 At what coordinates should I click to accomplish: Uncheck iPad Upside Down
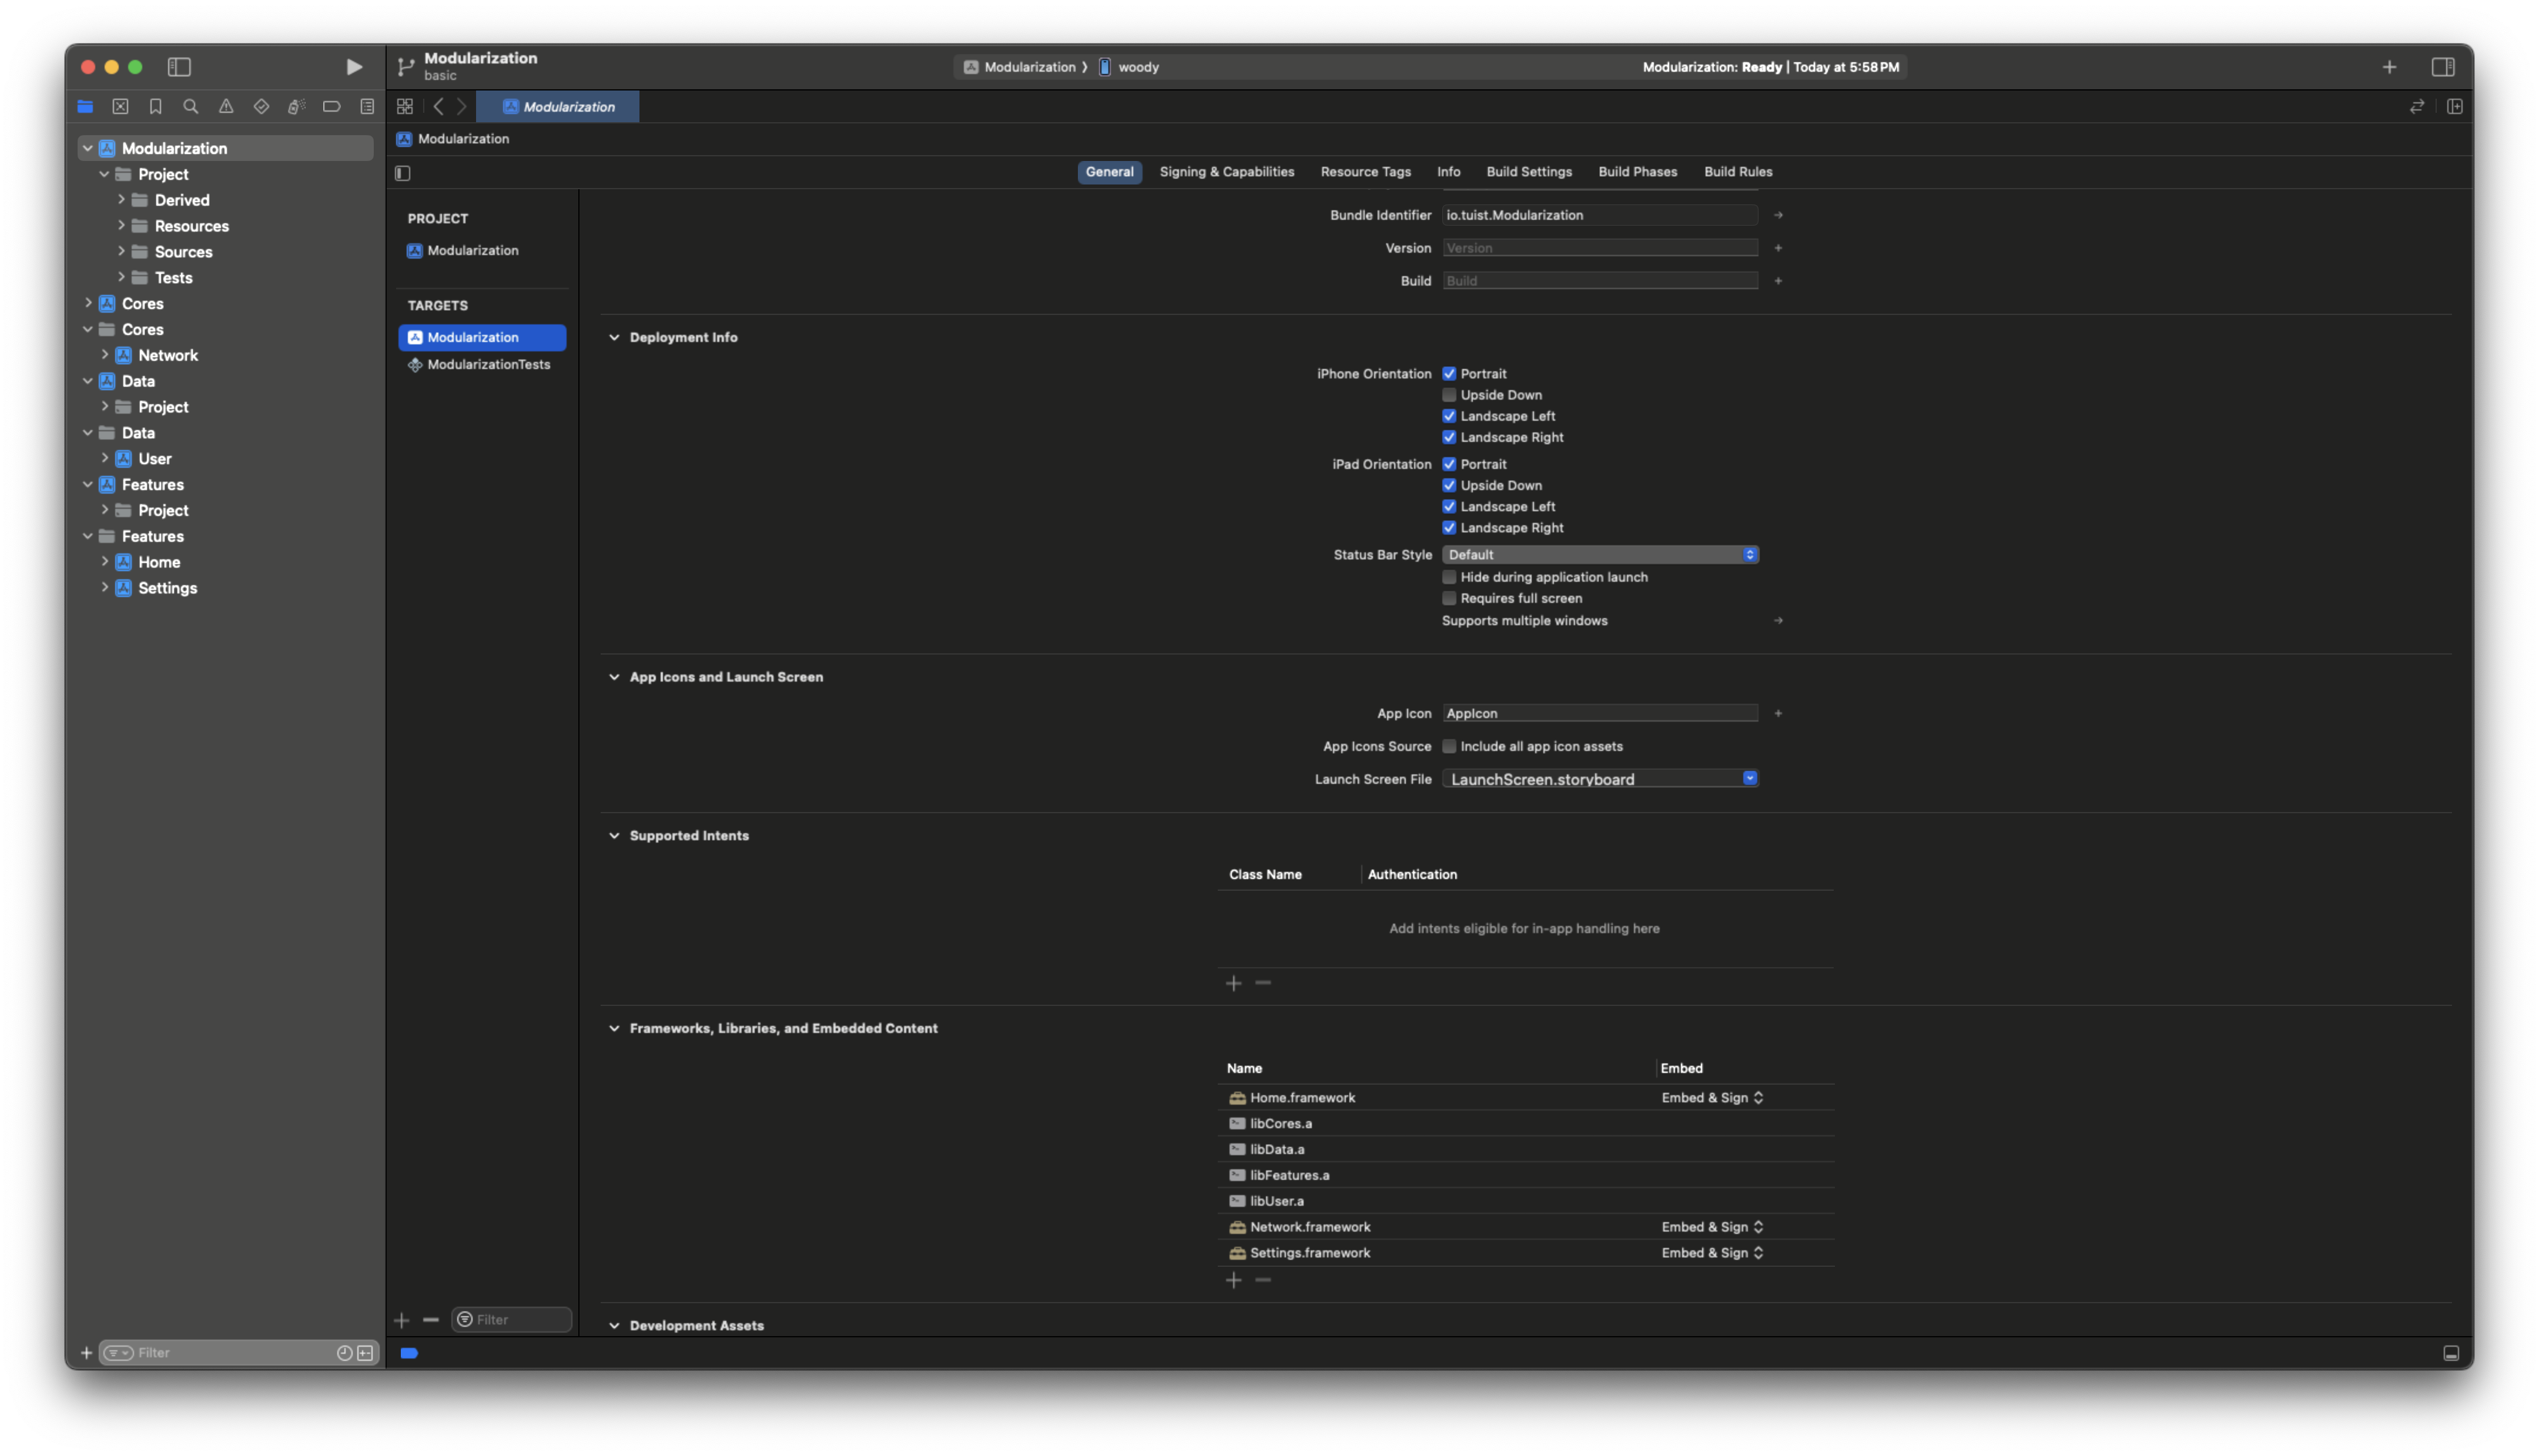[x=1449, y=485]
